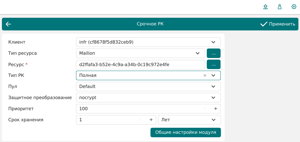Open settings gear icon in top bar
This screenshot has height=142, width=300.
[x=294, y=7]
